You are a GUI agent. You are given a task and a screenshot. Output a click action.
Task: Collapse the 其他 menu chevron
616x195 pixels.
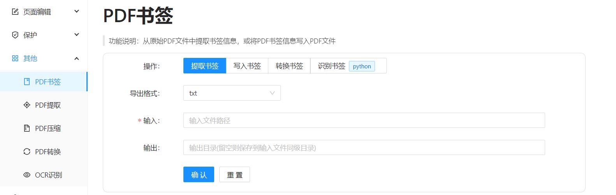[x=77, y=58]
